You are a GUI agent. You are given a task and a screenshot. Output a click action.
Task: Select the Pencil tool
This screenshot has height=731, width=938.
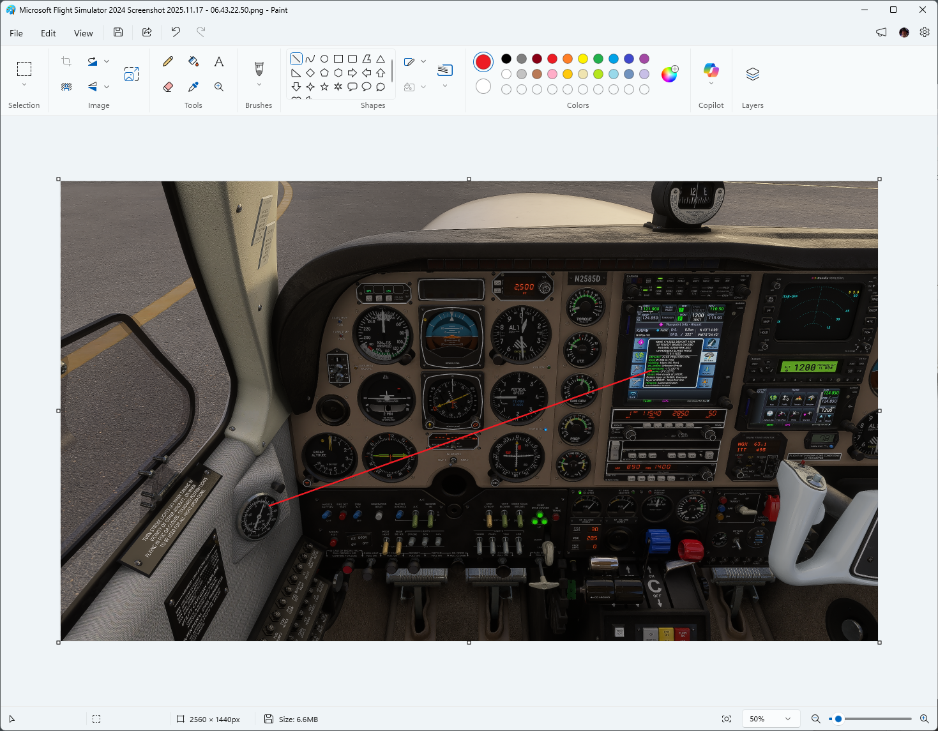(167, 61)
